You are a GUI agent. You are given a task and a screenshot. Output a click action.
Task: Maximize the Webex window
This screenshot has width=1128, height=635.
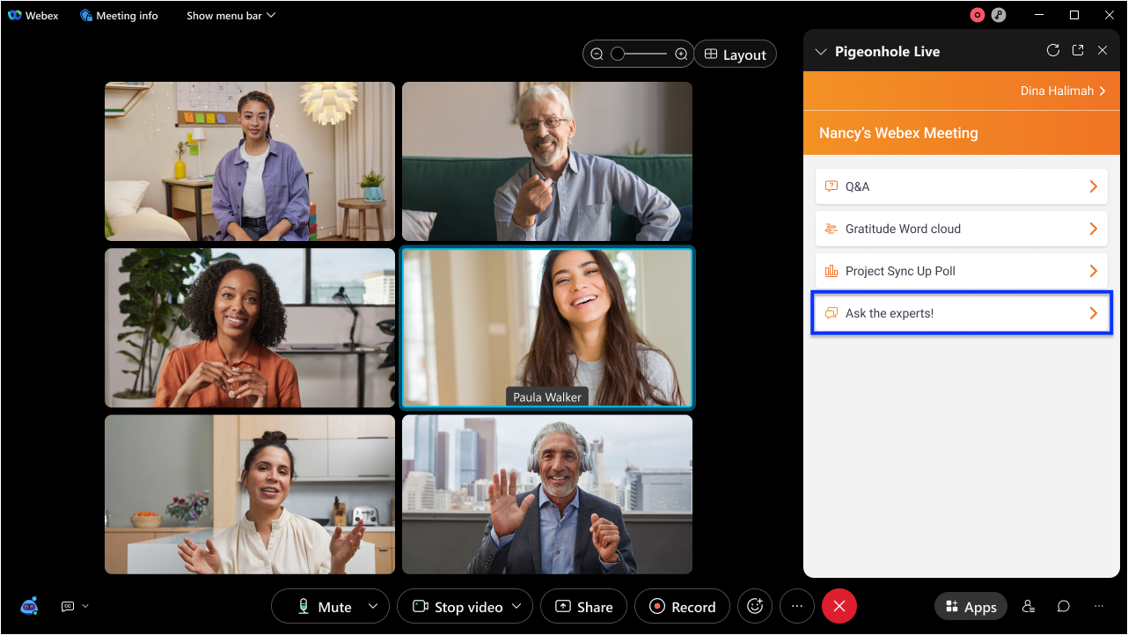point(1074,15)
